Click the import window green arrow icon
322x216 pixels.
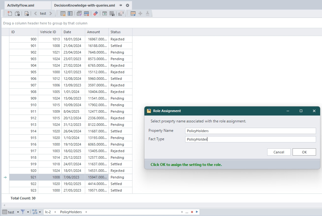point(105,13)
